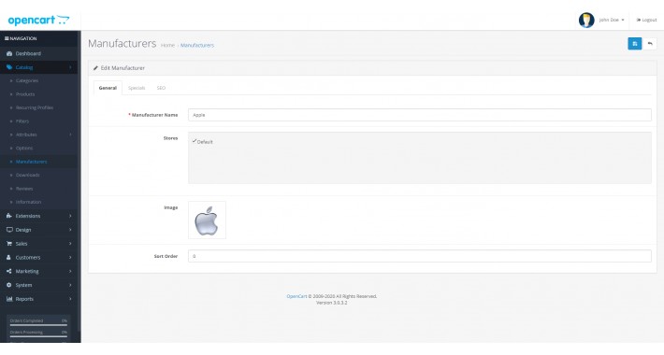Viewport: 664px width, 355px height.
Task: Click the System gear icon
Action: point(9,285)
